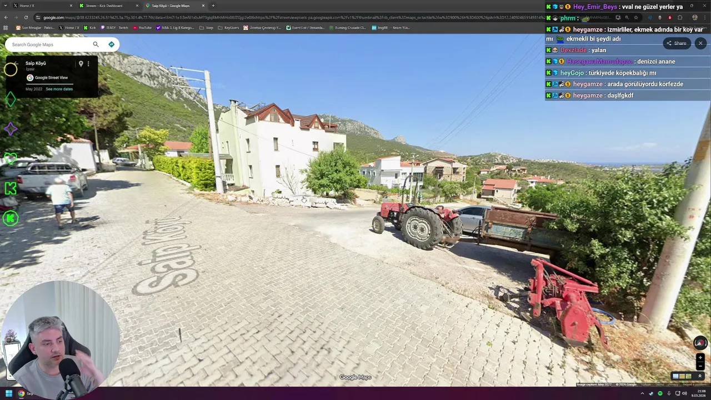Screen dimensions: 711x400
Task: Click the Doxzlade username in chat
Action: click(x=574, y=50)
